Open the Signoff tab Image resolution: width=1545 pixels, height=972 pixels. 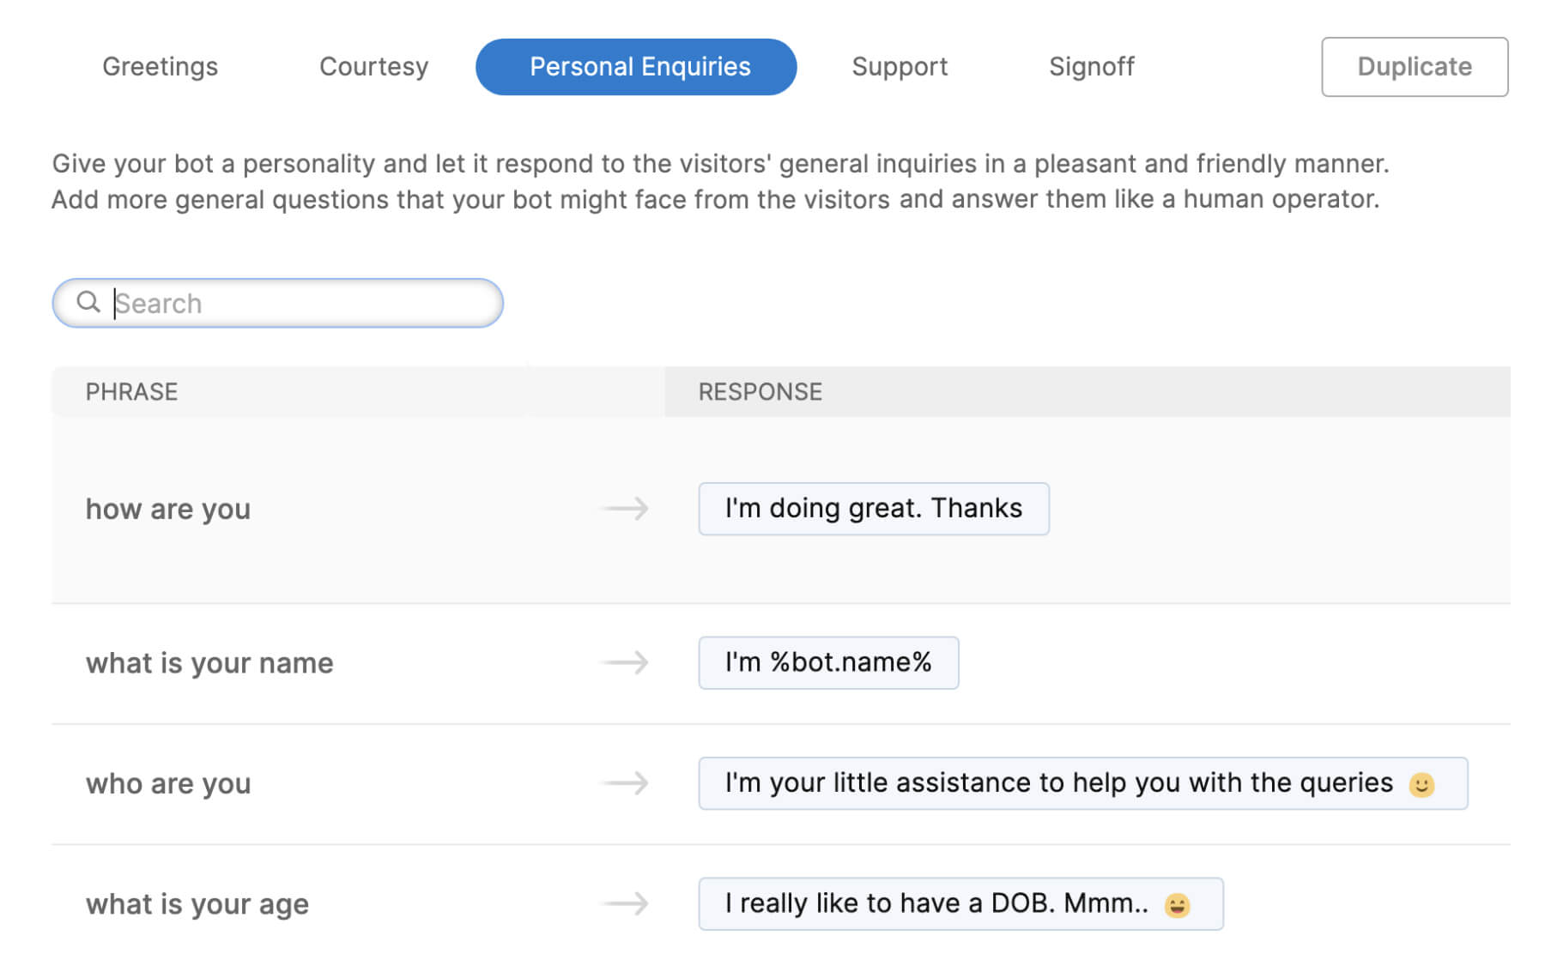pos(1091,67)
